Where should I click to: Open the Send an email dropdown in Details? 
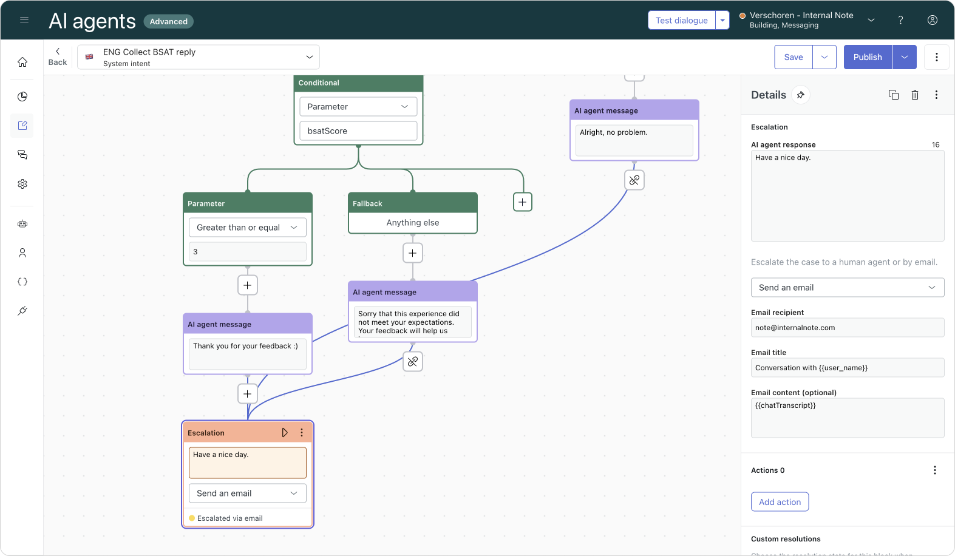click(847, 288)
